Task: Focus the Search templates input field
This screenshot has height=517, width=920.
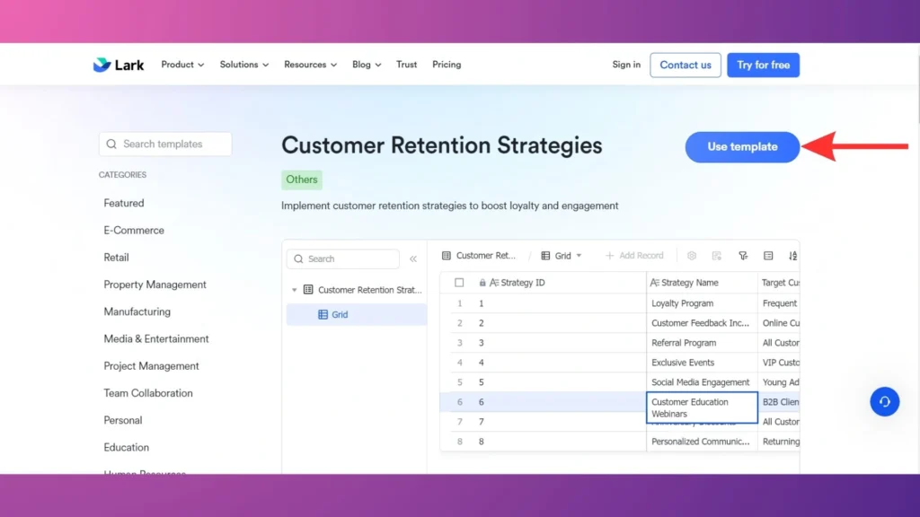Action: (x=171, y=144)
